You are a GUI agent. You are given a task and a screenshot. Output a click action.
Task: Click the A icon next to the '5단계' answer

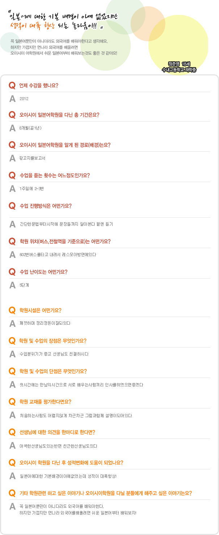12,285
